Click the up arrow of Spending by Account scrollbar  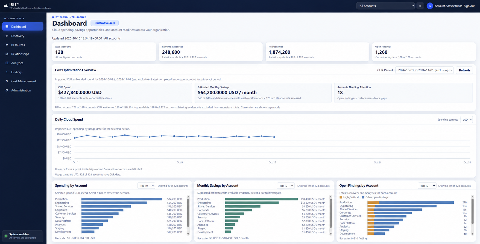tap(188, 197)
